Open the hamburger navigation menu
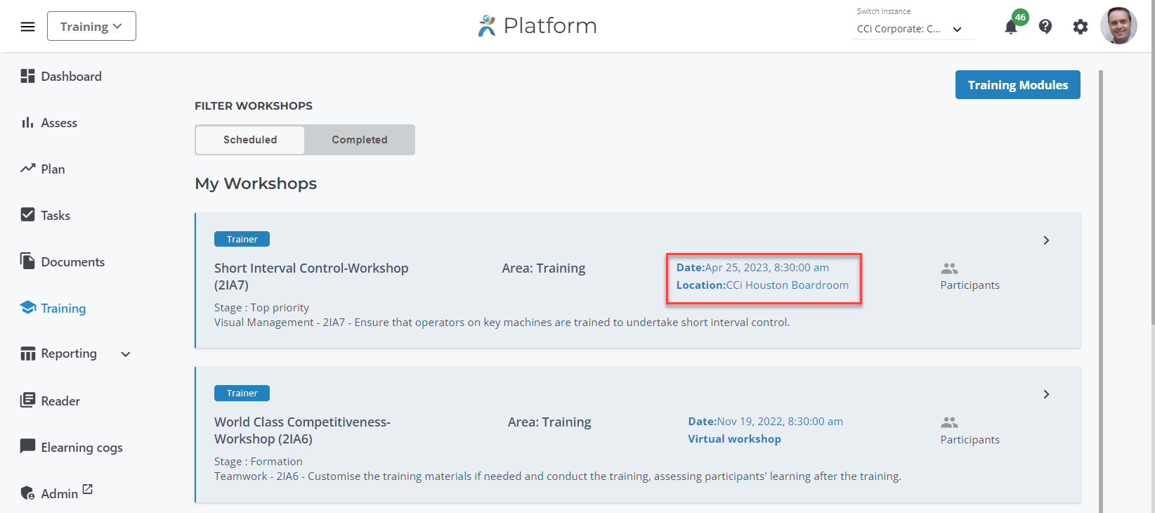This screenshot has width=1155, height=513. 27,27
